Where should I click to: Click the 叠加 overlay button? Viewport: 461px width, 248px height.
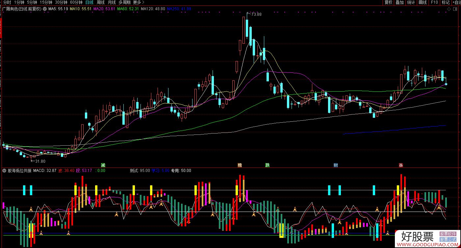point(399,2)
